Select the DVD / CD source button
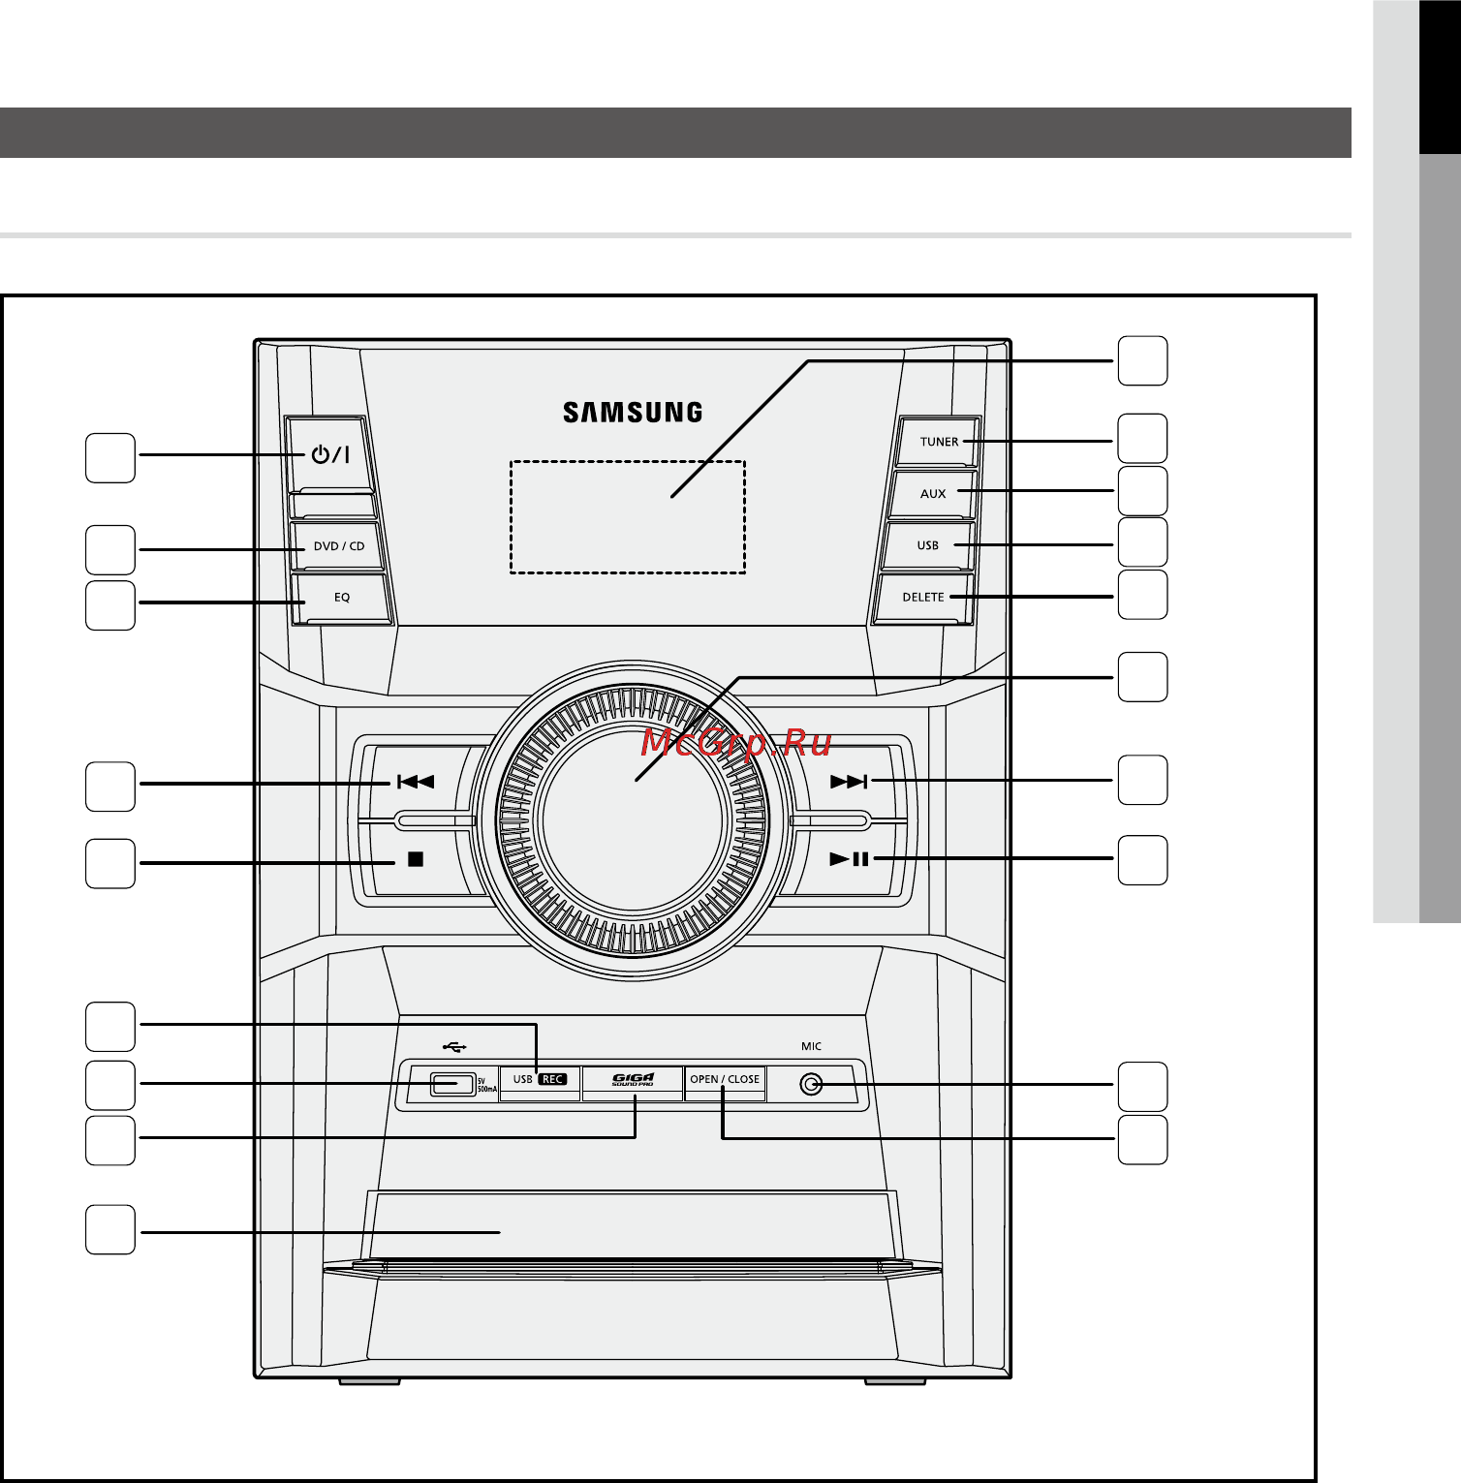Viewport: 1461px width, 1483px height. (x=338, y=545)
